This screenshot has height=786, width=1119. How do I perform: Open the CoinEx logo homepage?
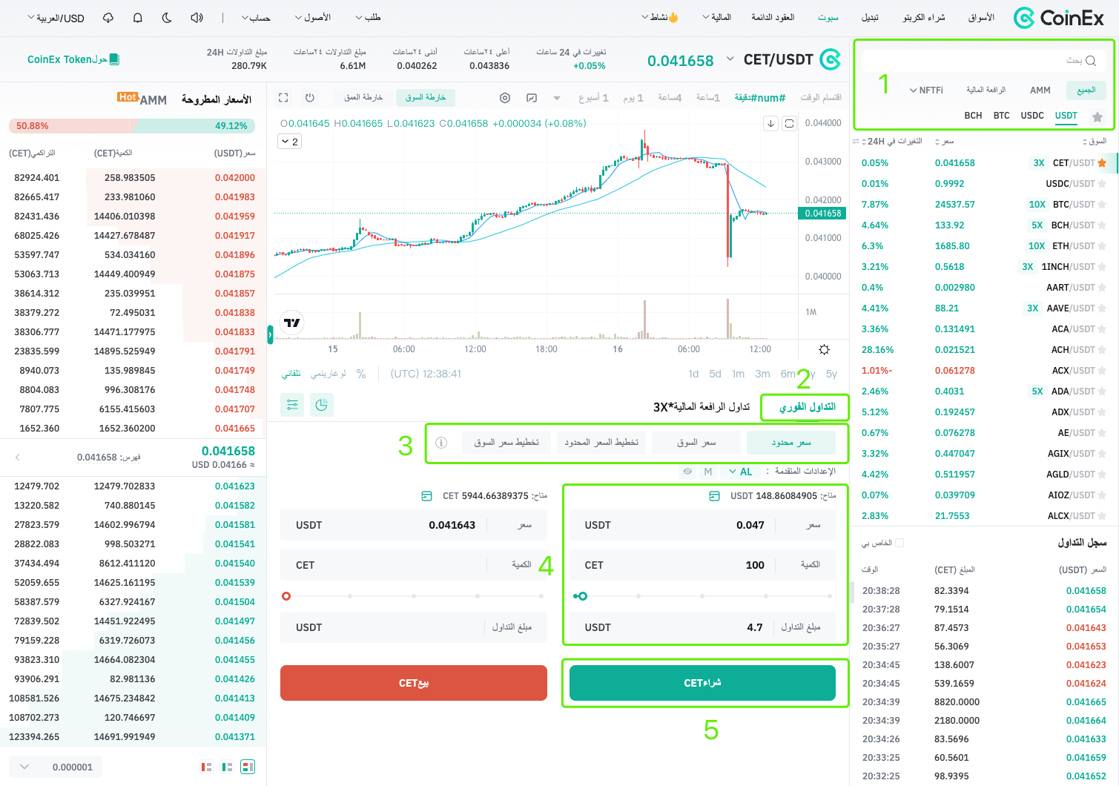(1058, 18)
